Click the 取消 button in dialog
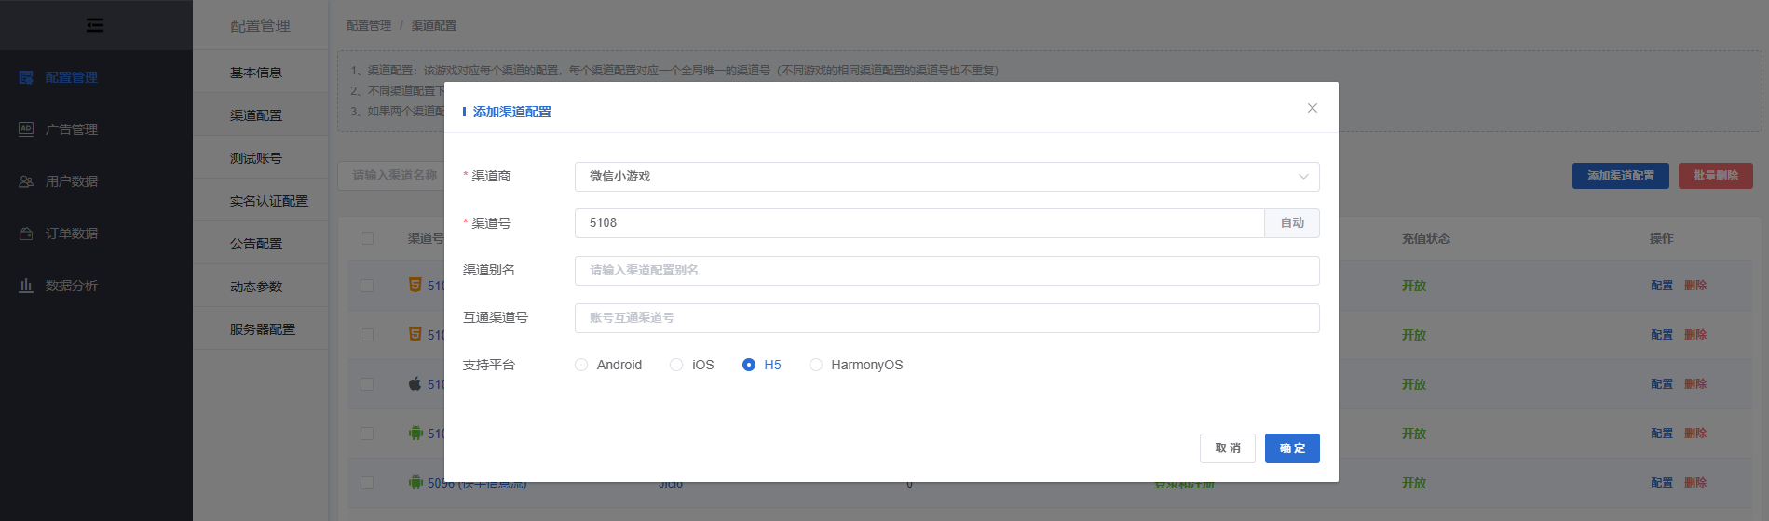This screenshot has width=1769, height=521. [x=1228, y=448]
